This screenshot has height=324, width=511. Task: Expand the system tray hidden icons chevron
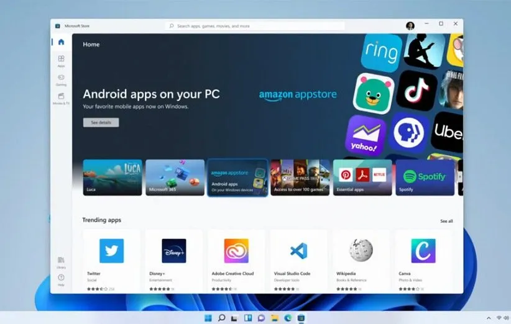(x=488, y=318)
